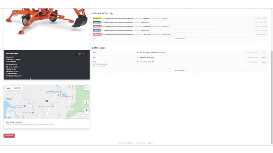This screenshot has width=273, height=153.
Task: Click yellow Checked Out badge for Enginner2
Action: [x=97, y=18]
